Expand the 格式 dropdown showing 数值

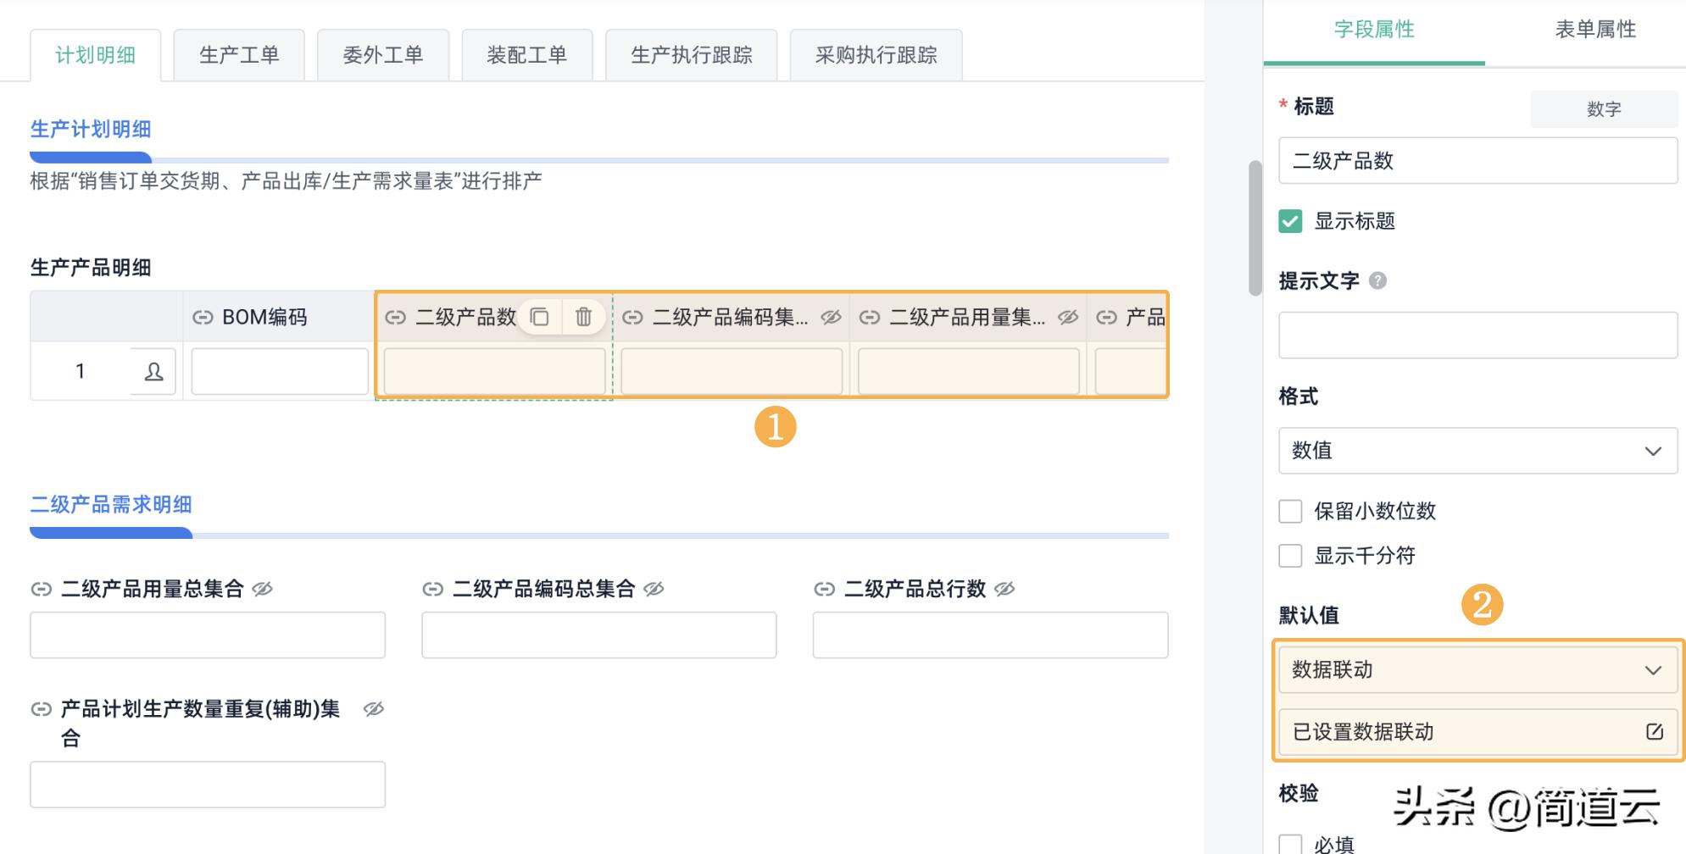tap(1477, 451)
